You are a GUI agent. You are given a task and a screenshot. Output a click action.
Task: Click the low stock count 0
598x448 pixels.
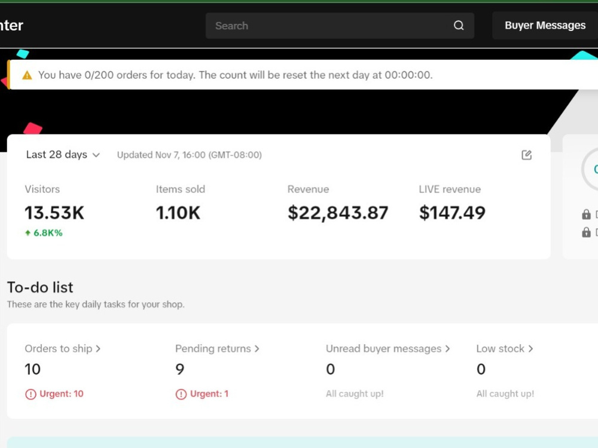[481, 369]
